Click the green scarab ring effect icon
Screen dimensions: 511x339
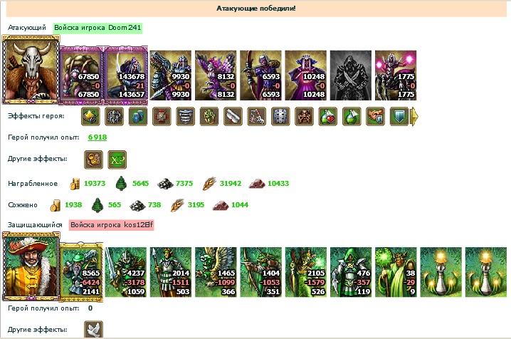pos(209,116)
